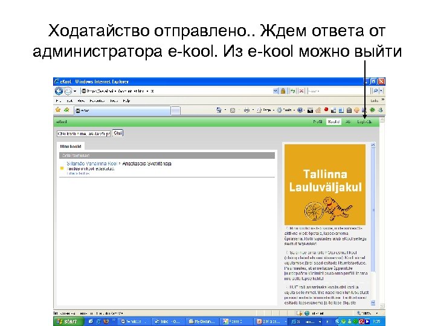Click the Firefox quick launch icon
435x326 pixels.
tap(106, 322)
